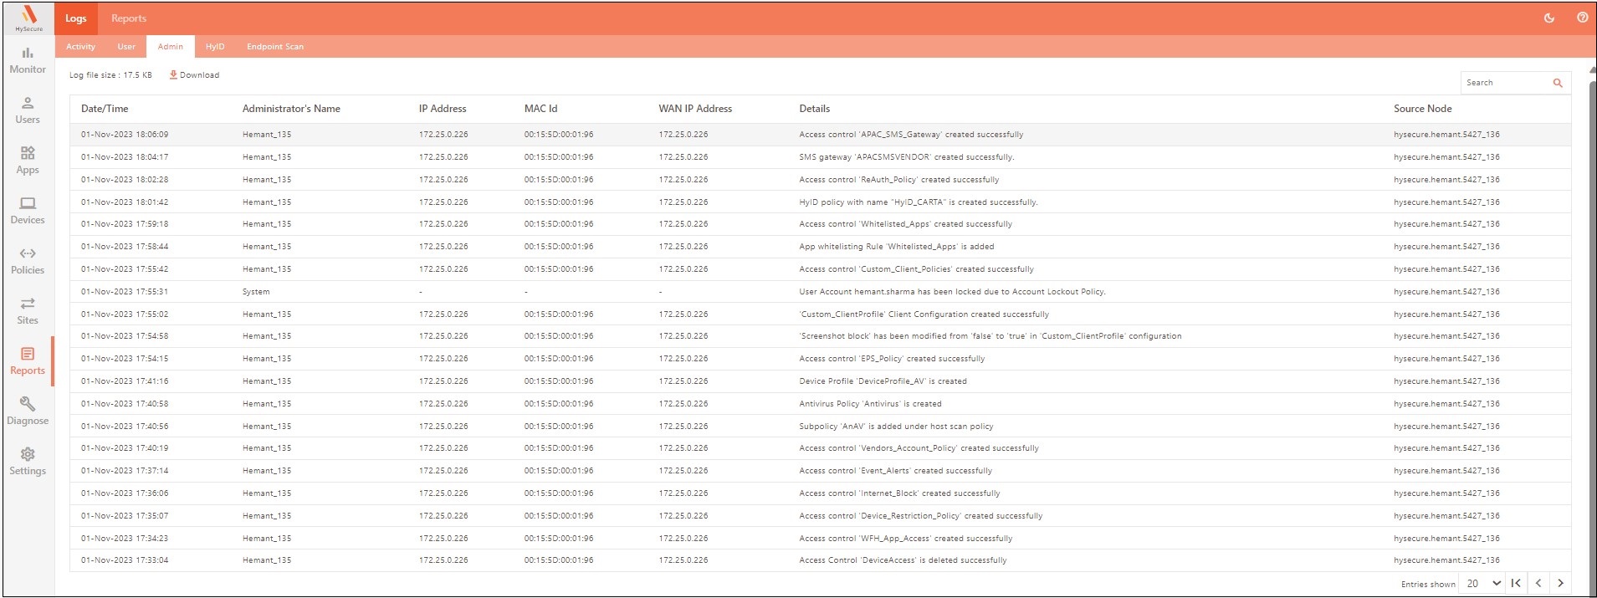Screen dimensions: 1597x598
Task: Go to Devices in the sidebar
Action: [x=28, y=211]
